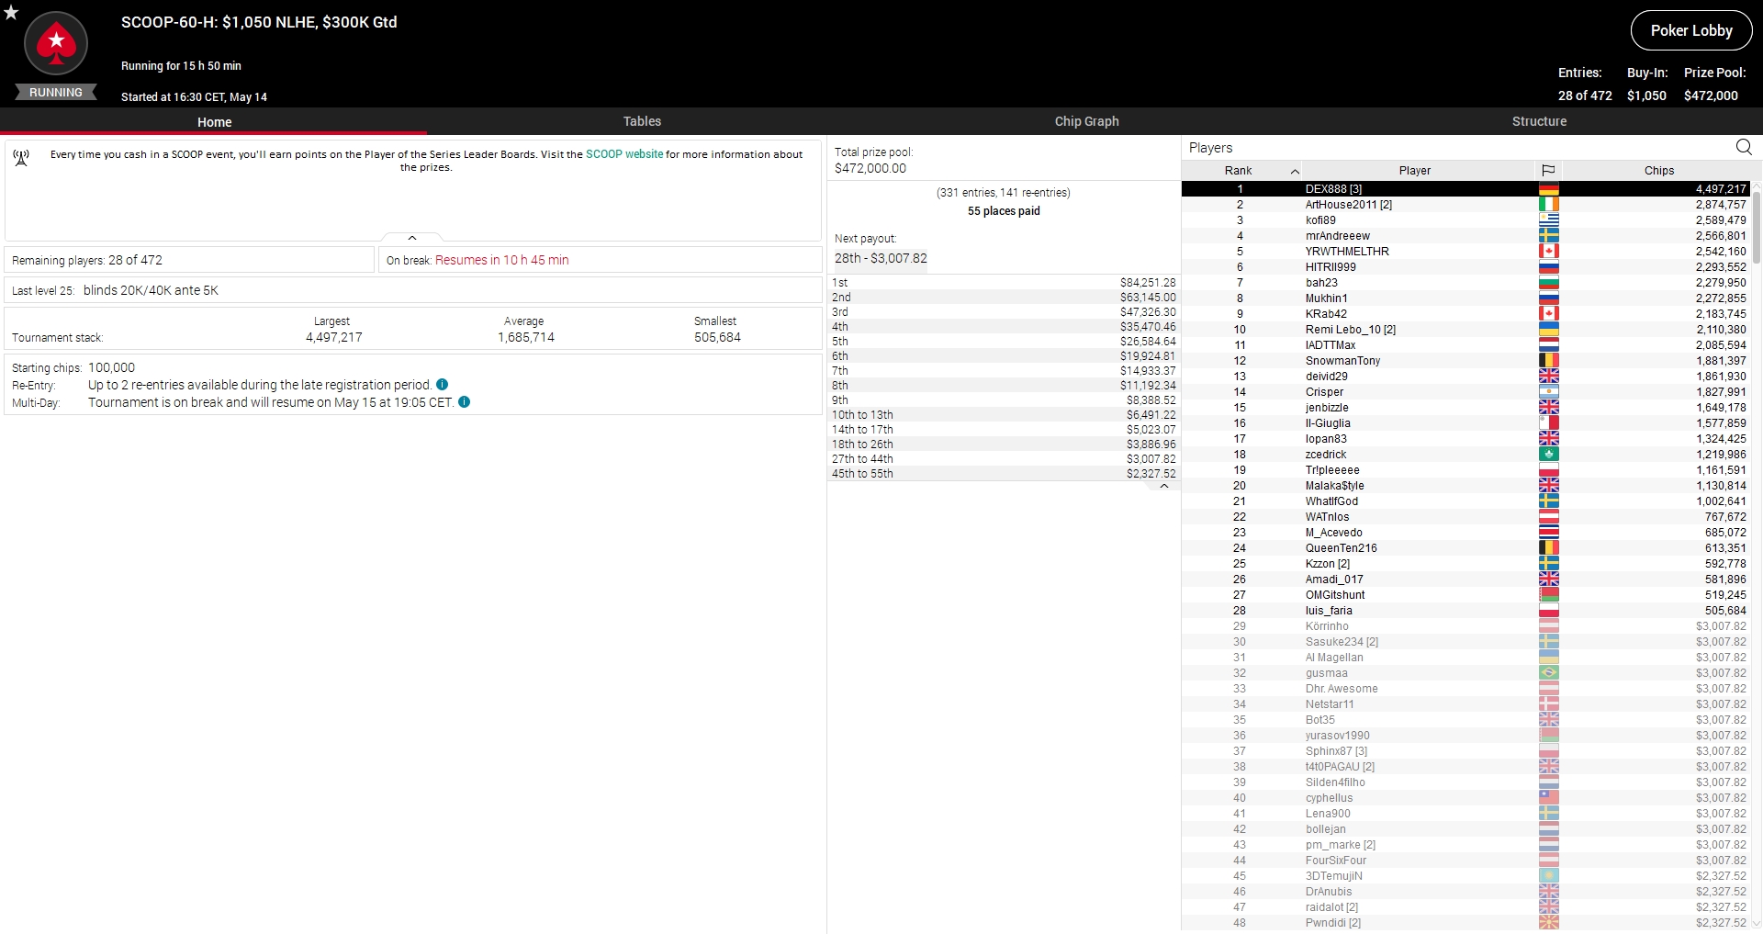The width and height of the screenshot is (1763, 934).
Task: Click the flag beside Tr!pleeeee
Action: (1549, 470)
